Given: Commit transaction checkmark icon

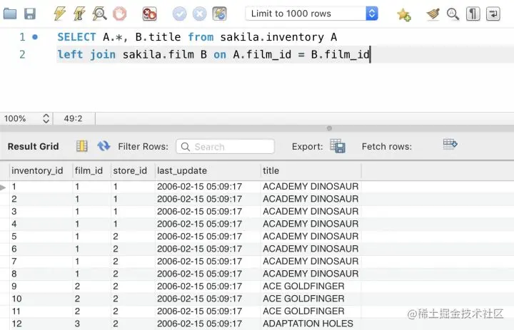Looking at the screenshot, I should [x=180, y=14].
